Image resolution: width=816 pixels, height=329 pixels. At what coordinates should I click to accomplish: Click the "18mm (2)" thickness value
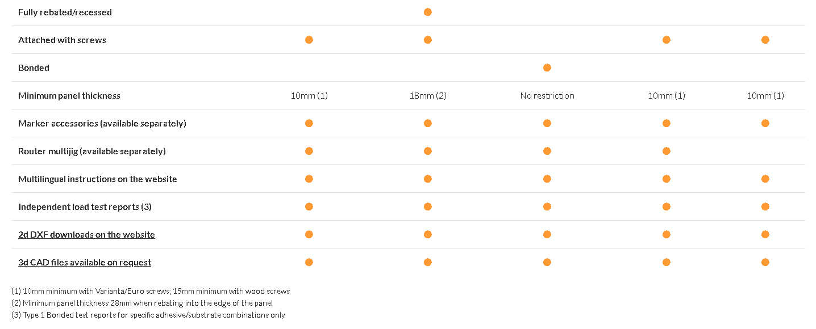[x=428, y=96]
